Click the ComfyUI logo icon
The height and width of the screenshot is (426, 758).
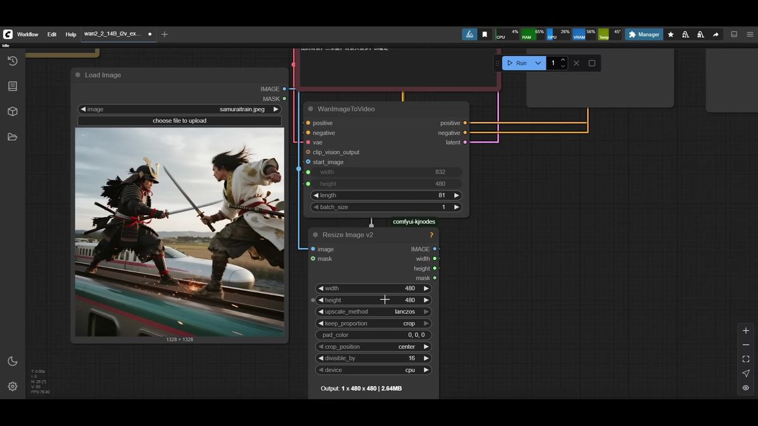tap(8, 34)
